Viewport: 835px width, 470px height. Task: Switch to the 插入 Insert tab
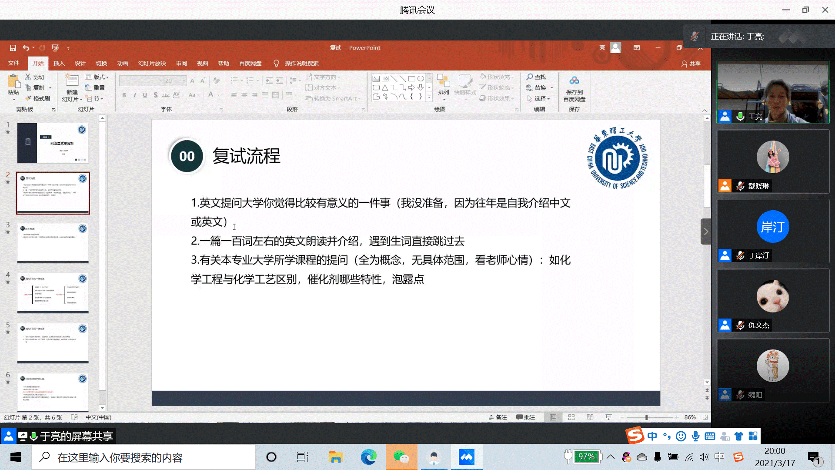tap(59, 63)
